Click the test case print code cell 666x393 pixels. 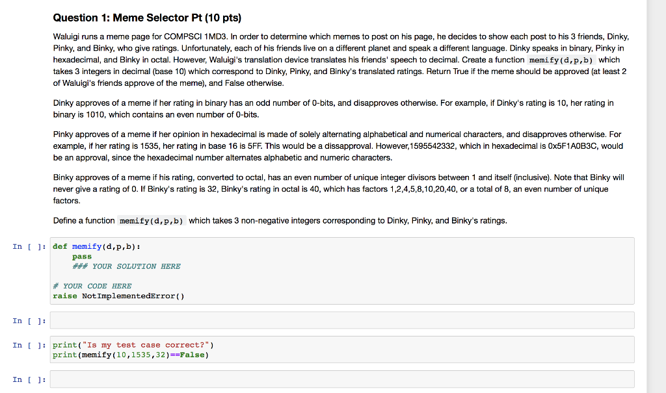point(342,349)
